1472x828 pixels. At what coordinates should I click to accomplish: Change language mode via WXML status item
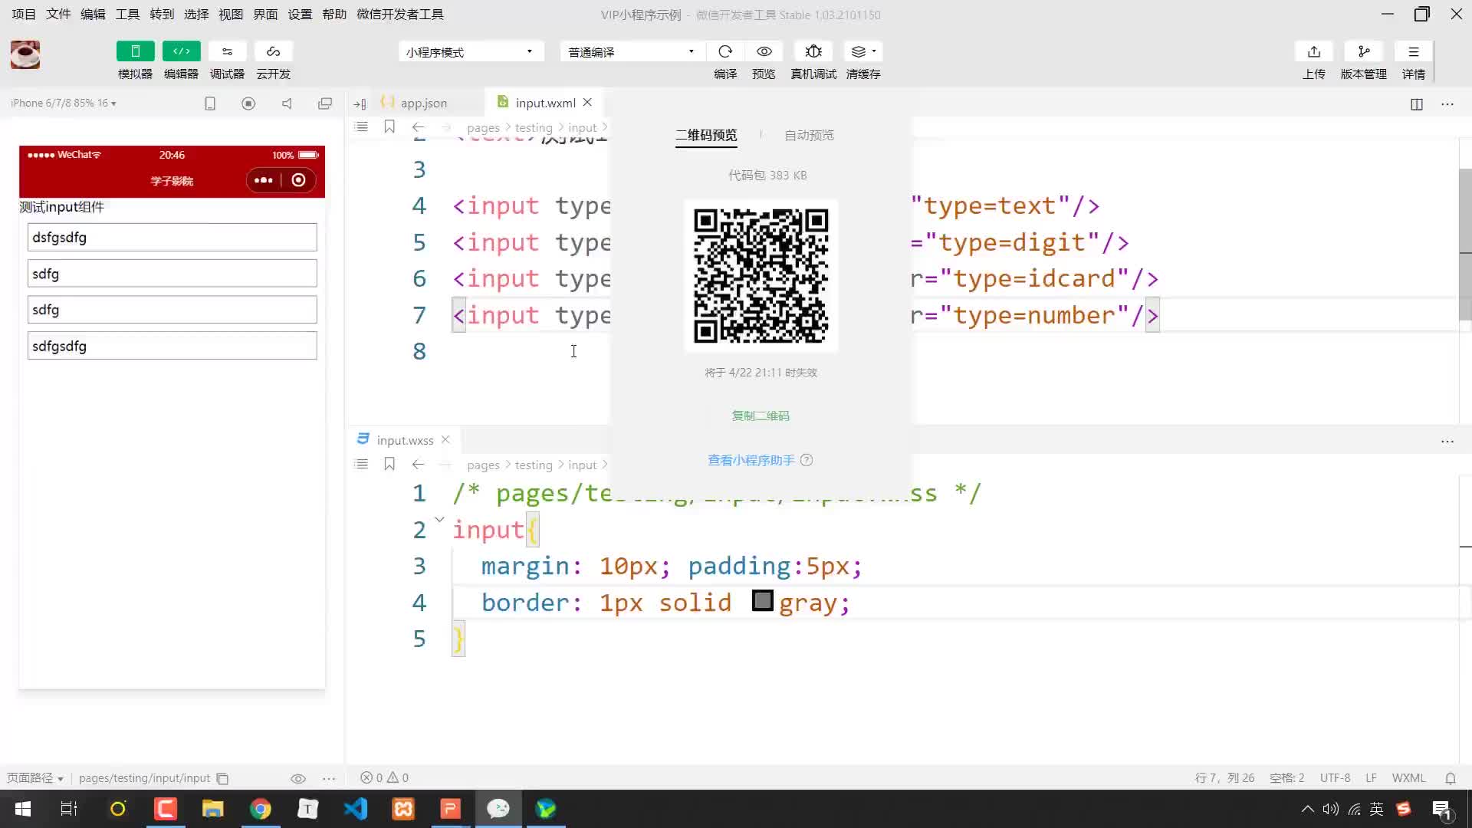coord(1408,778)
